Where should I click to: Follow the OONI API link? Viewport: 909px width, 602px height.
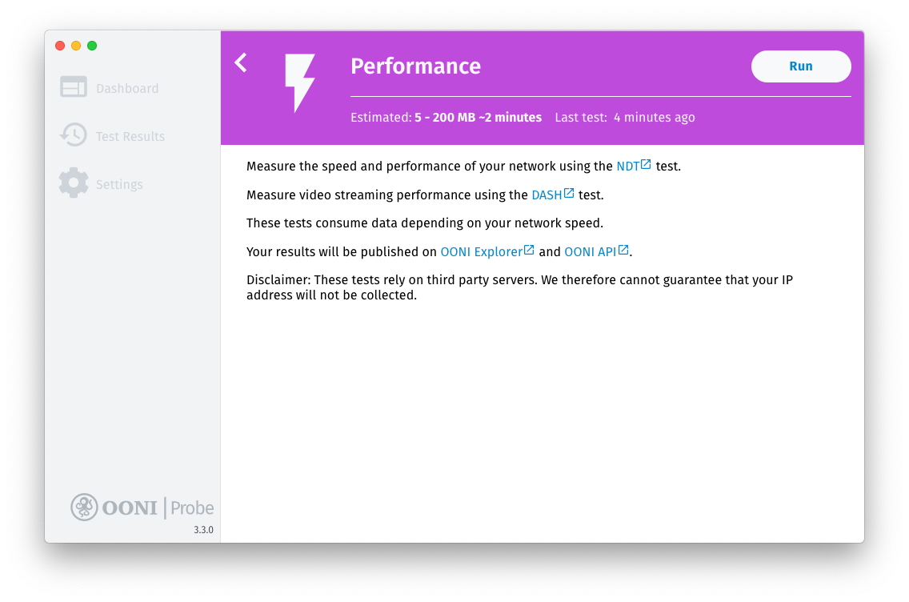coord(590,251)
